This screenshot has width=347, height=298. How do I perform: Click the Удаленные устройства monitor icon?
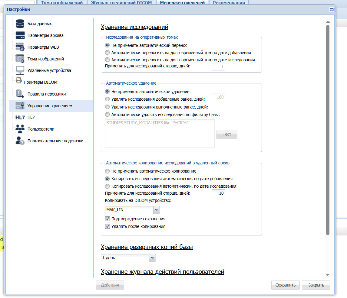pos(20,70)
